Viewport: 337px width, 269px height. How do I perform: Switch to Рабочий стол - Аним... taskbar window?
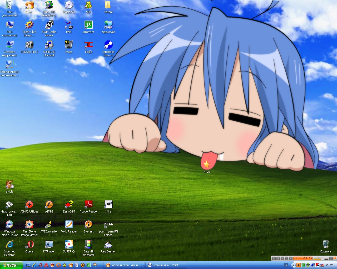coord(124,265)
